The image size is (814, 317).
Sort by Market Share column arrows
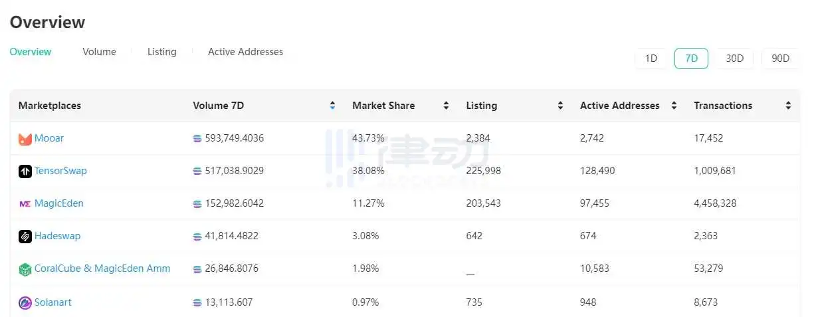(x=446, y=106)
